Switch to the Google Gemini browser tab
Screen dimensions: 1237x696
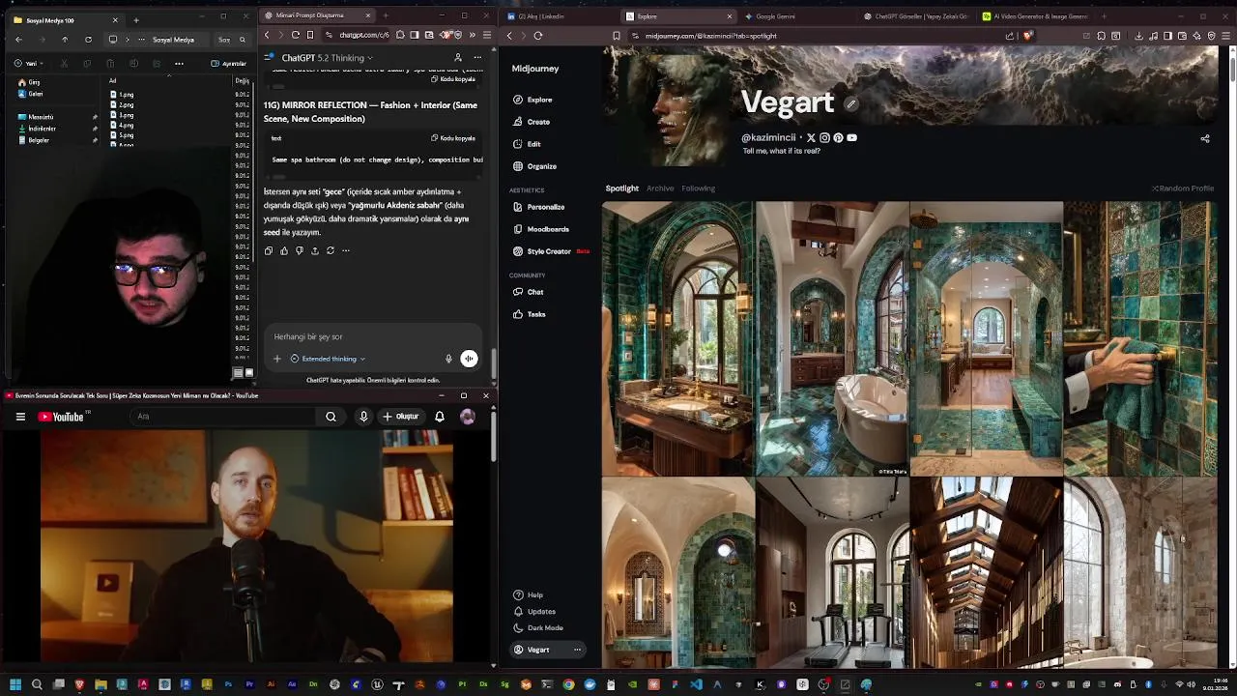[796, 16]
